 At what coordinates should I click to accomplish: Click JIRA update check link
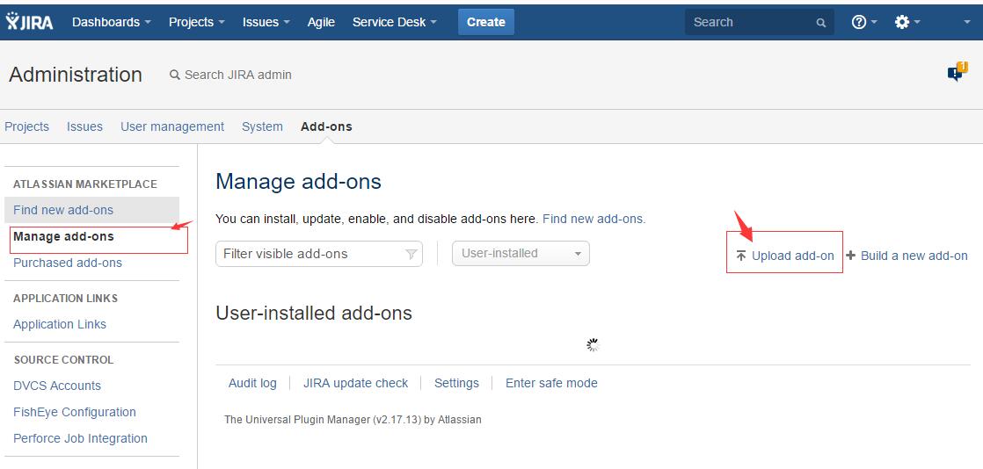[355, 383]
